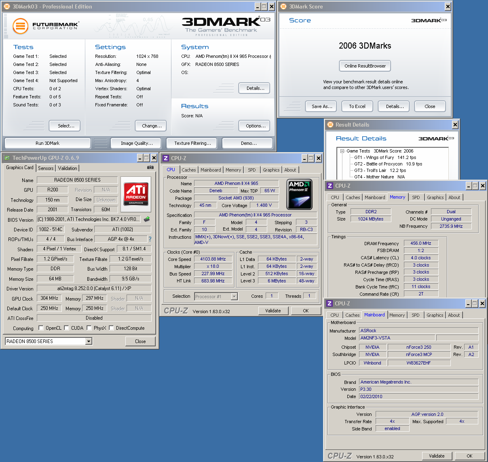
Task: Click the GPU Clock value 304 MHz
Action: coord(49,298)
